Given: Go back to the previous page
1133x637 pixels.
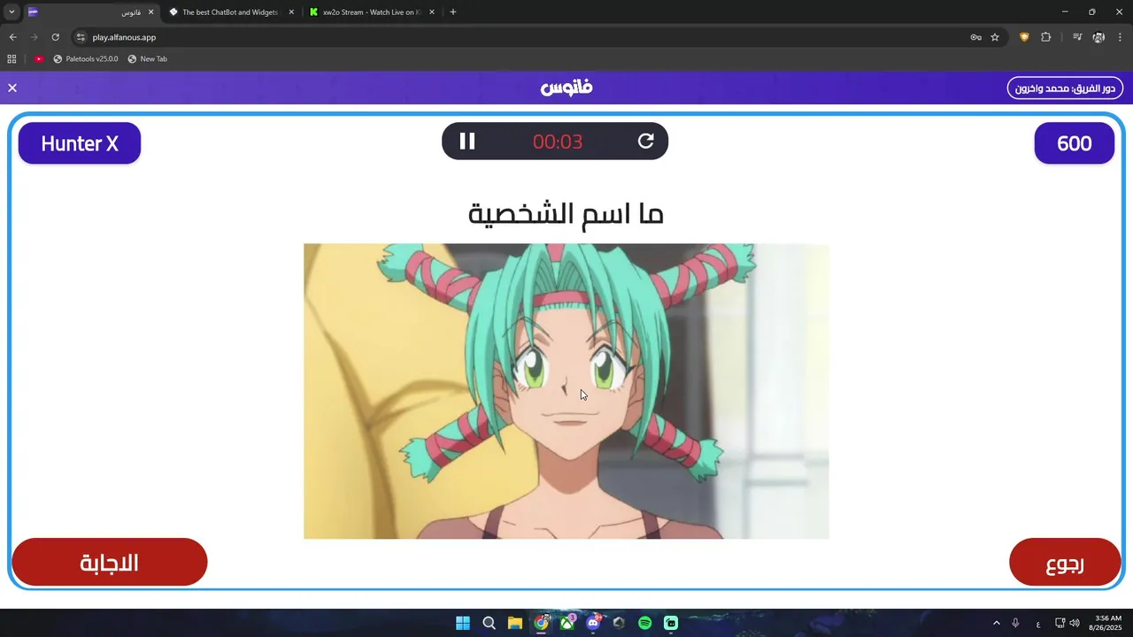Looking at the screenshot, I should pyautogui.click(x=12, y=37).
